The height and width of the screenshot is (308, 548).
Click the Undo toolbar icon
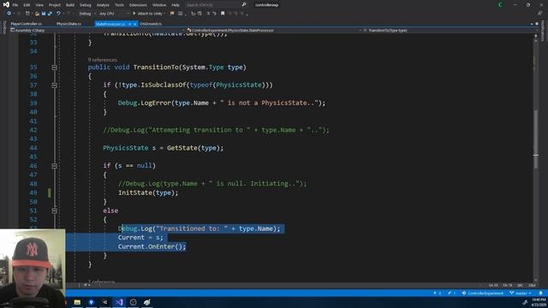pos(58,14)
